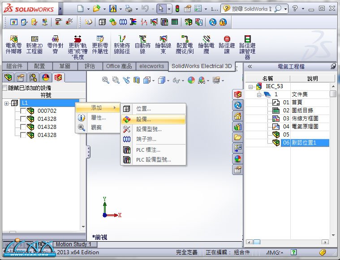Open the search options dropdown arrow
Screen dimensions: 340x260
[x=285, y=9]
